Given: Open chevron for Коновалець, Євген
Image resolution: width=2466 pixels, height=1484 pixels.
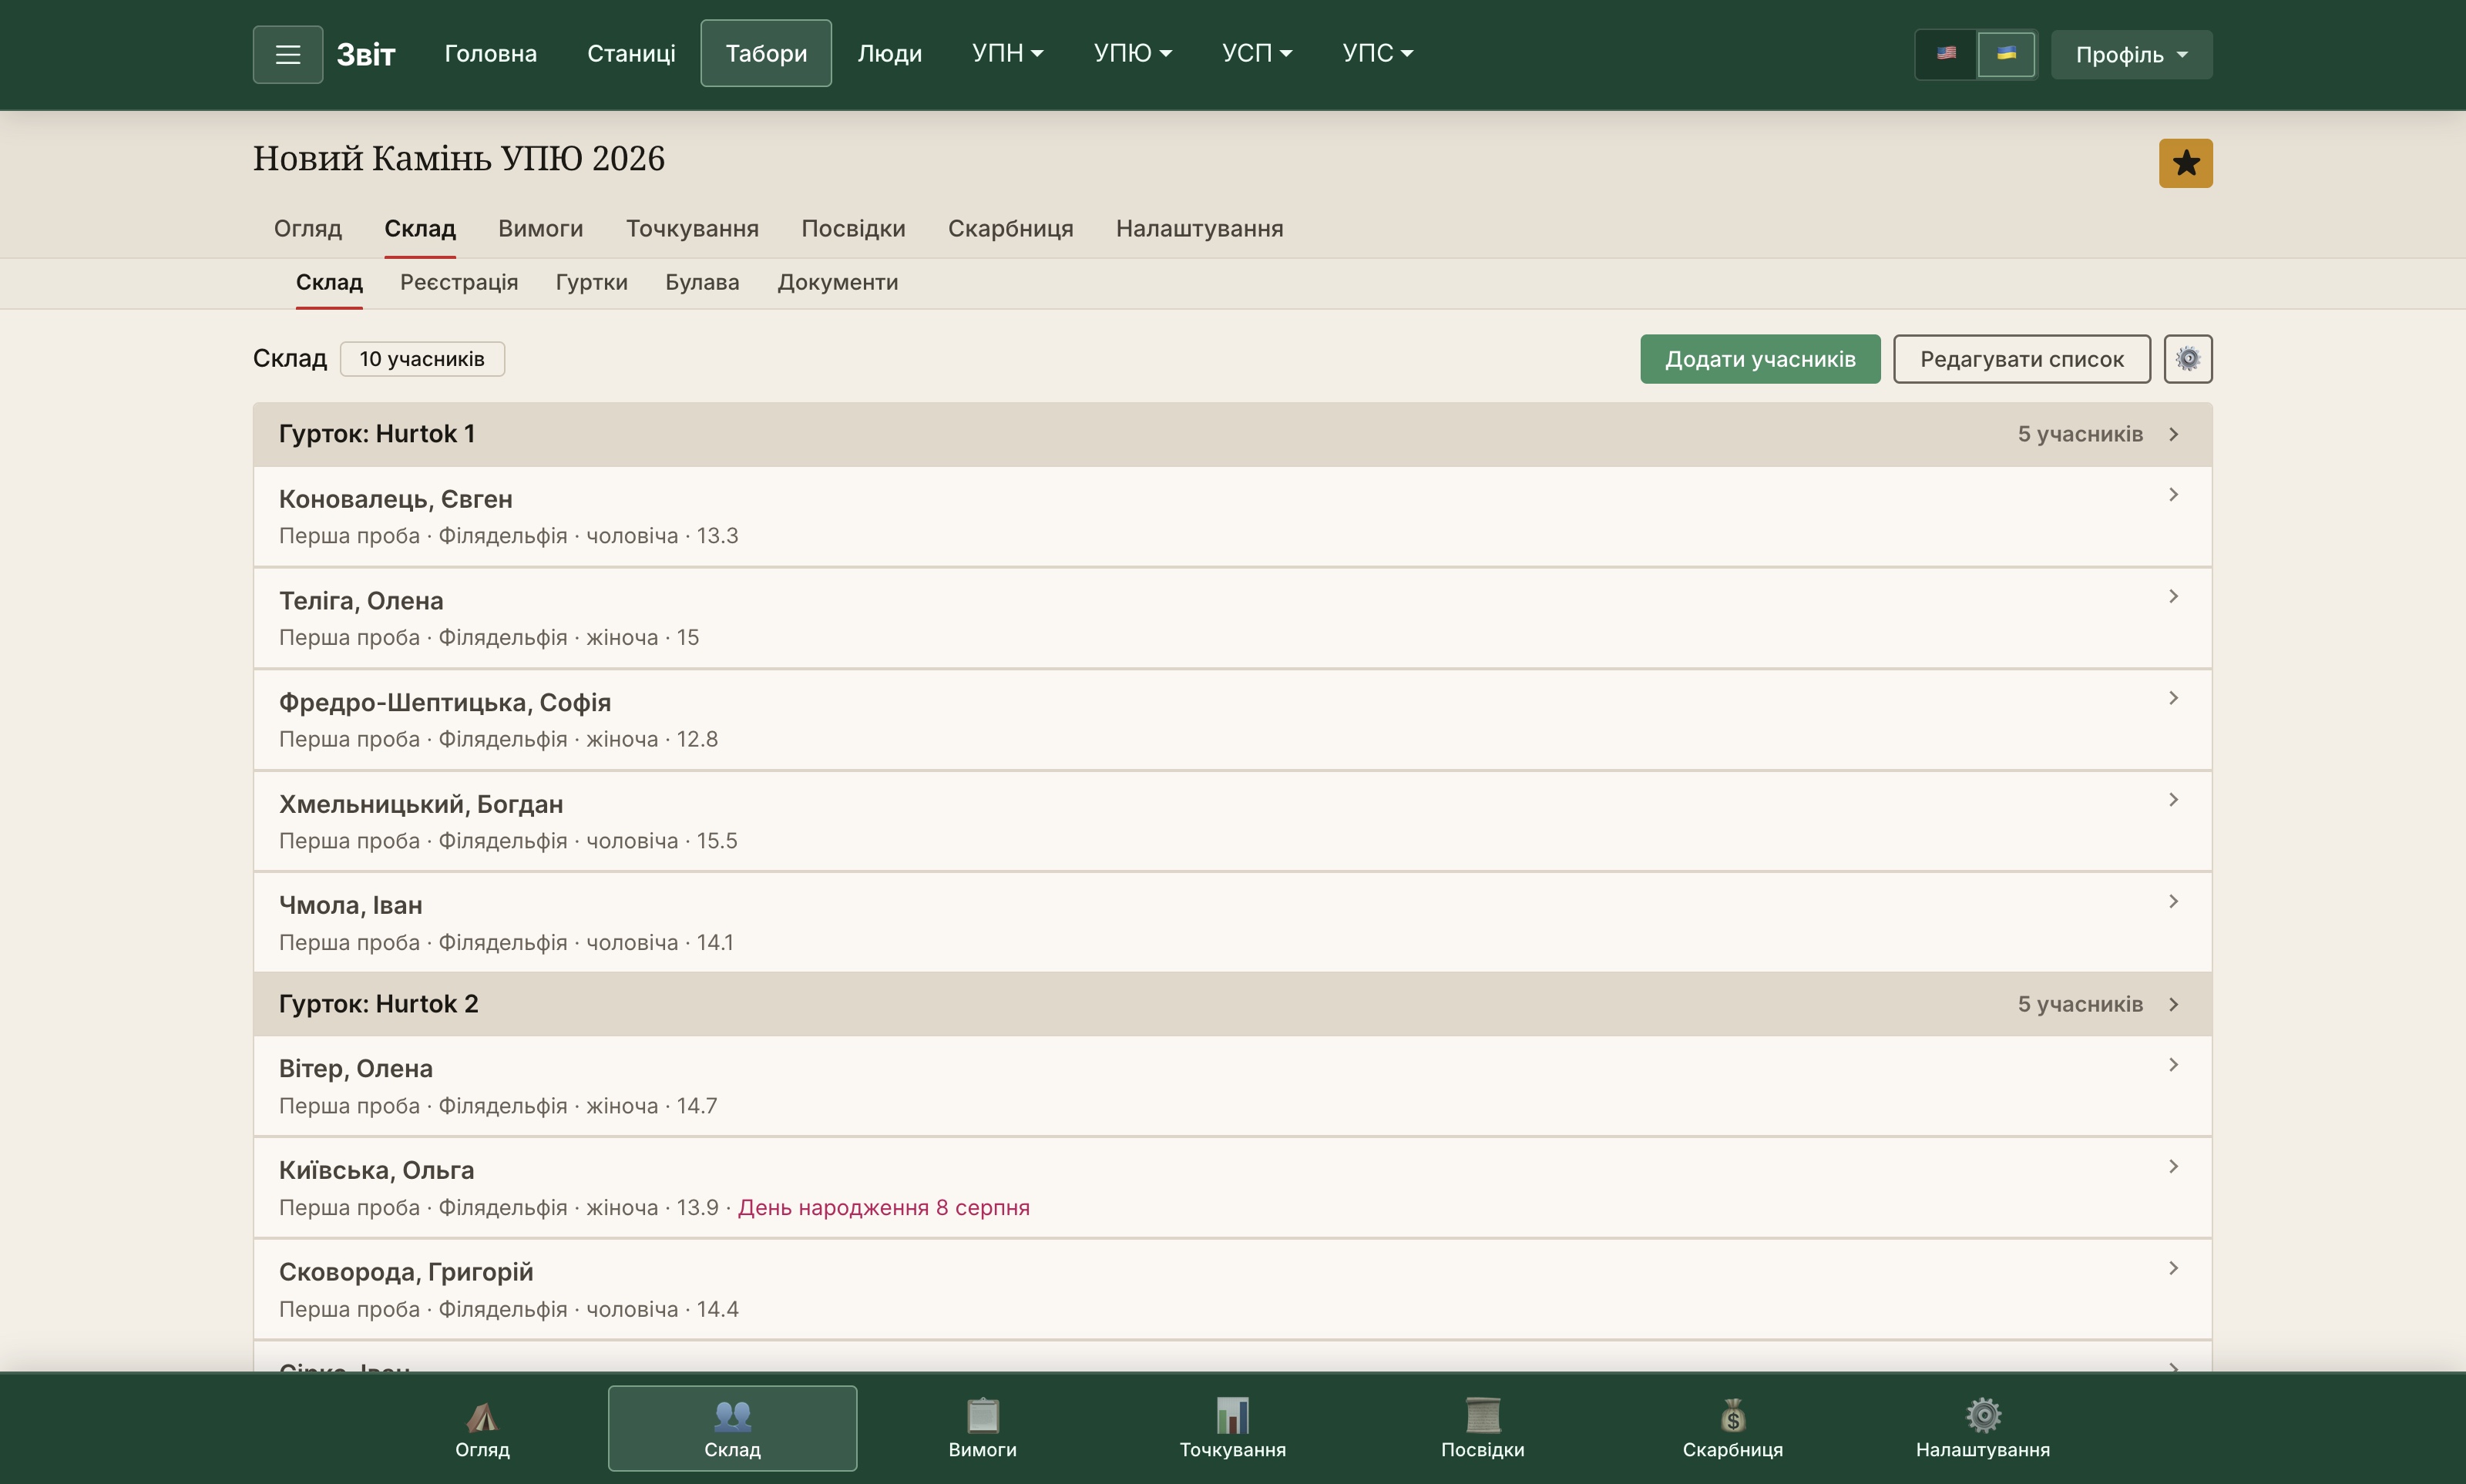Looking at the screenshot, I should click(2173, 495).
